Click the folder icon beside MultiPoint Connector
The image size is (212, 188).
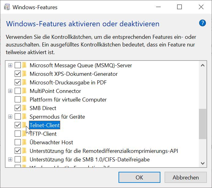pyautogui.click(x=24, y=91)
